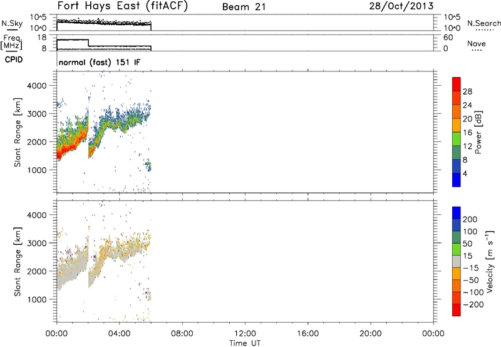Click the blue bottom segment of Power colorbar

[x=457, y=180]
